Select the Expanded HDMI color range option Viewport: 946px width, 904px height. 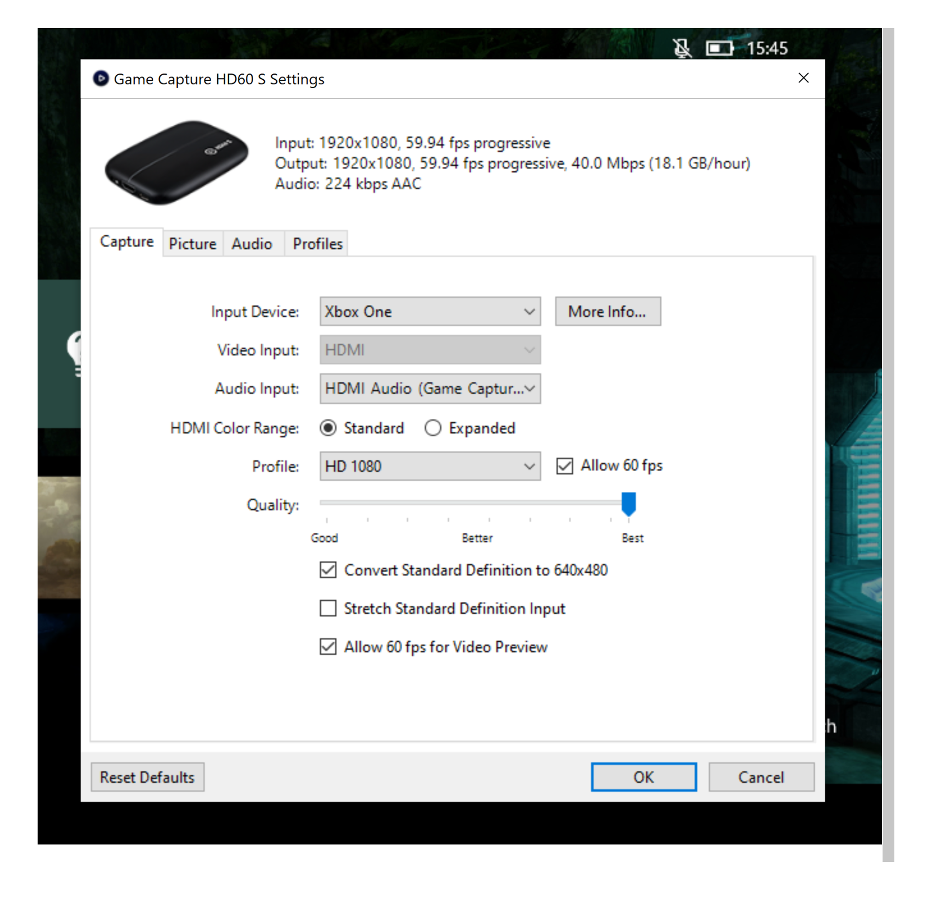(432, 428)
